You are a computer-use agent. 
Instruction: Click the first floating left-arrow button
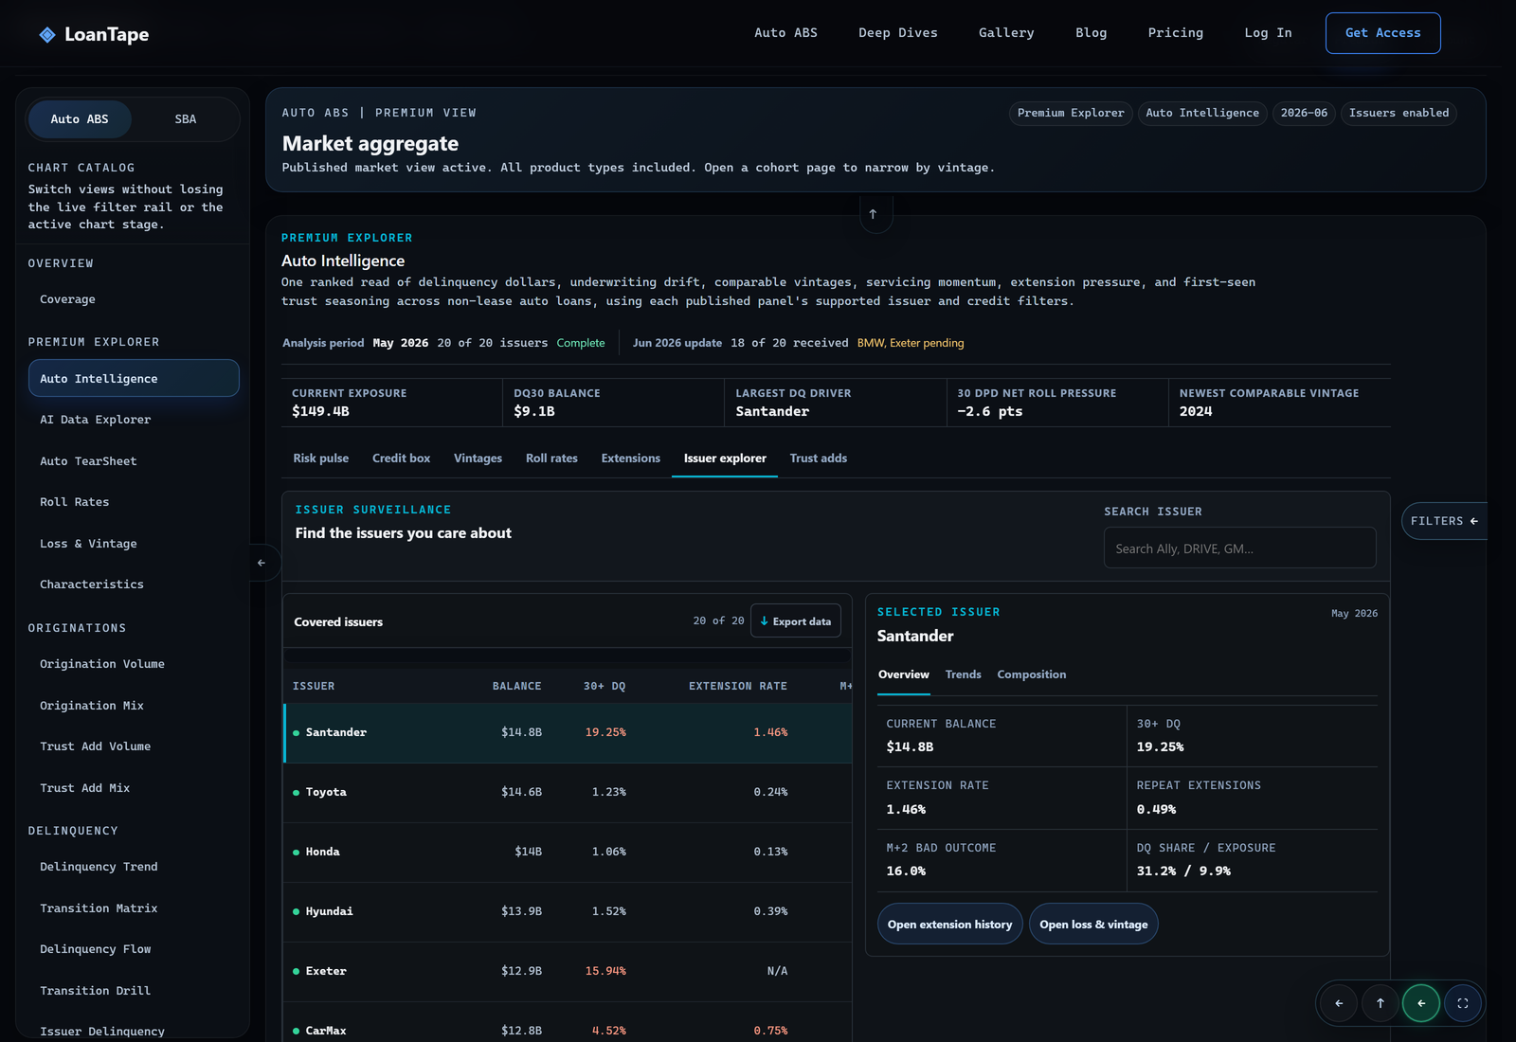click(x=1339, y=1003)
